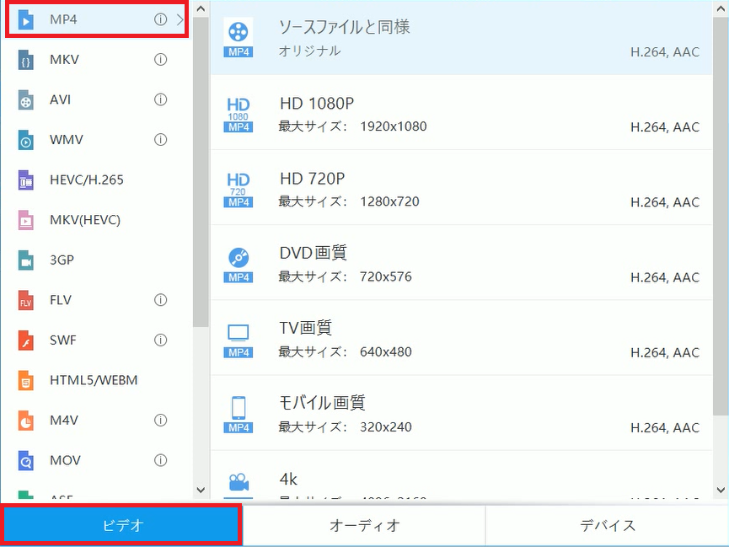
Task: Pick the モバイル画質 320x240 preset
Action: click(x=461, y=414)
